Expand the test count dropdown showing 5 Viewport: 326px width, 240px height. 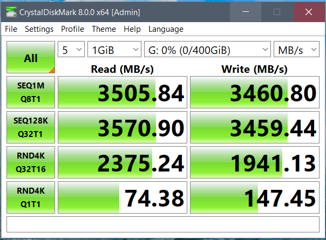pyautogui.click(x=71, y=49)
